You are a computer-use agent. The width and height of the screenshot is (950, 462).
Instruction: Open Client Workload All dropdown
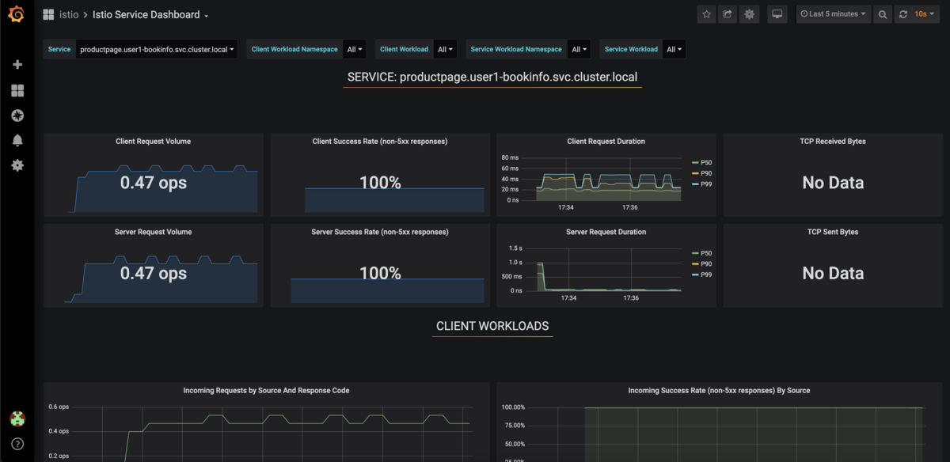tap(446, 49)
